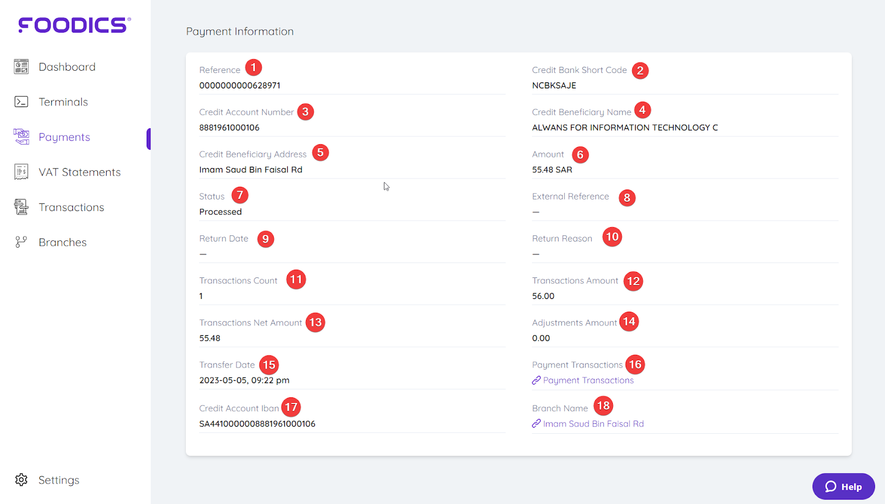Open the Help chat button
This screenshot has height=504, width=885.
(x=844, y=486)
